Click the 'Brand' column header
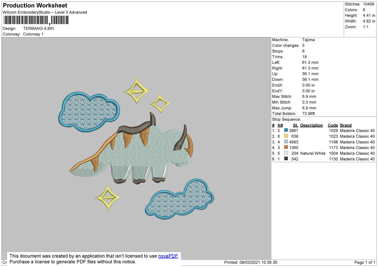Viewport: 378px width, 267px height. tap(346, 125)
